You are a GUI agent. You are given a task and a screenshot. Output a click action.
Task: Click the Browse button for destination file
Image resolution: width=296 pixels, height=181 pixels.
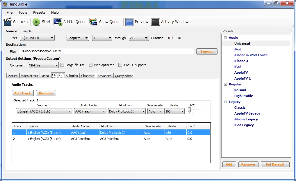coord(207,52)
